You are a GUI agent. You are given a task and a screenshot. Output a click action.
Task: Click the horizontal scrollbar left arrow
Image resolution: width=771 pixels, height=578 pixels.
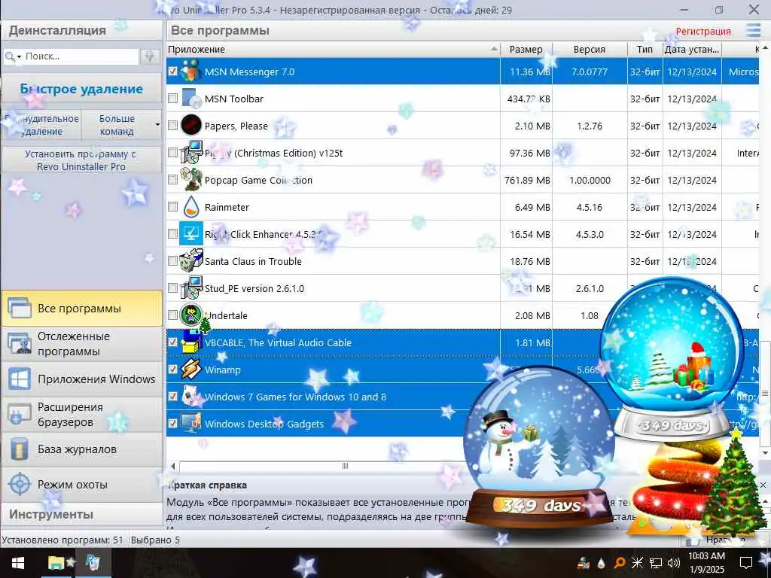[172, 465]
